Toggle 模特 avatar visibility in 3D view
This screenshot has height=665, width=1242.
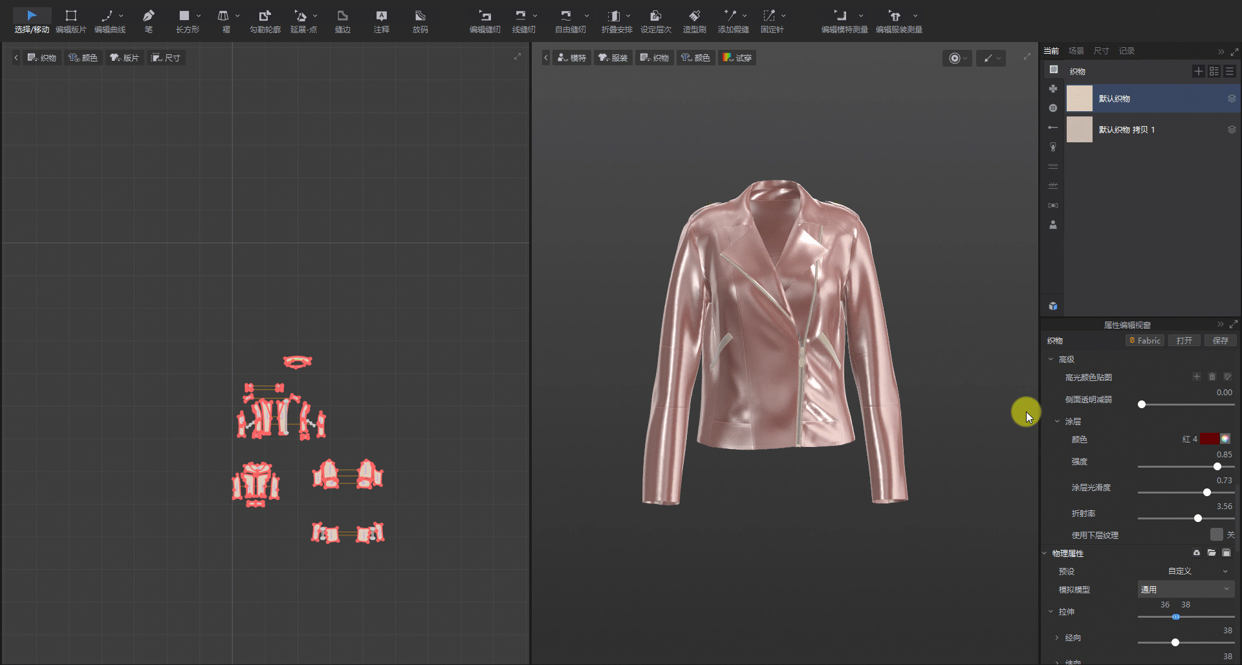coord(572,58)
